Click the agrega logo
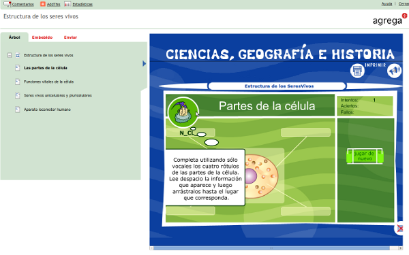Viewport: 409px width, 255px height. 390,20
